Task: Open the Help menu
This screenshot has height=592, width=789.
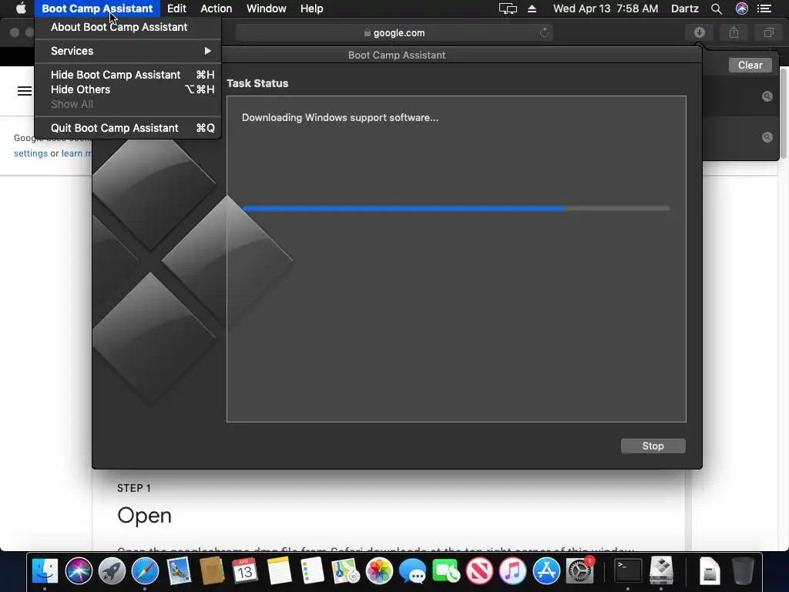Action: pyautogui.click(x=311, y=8)
